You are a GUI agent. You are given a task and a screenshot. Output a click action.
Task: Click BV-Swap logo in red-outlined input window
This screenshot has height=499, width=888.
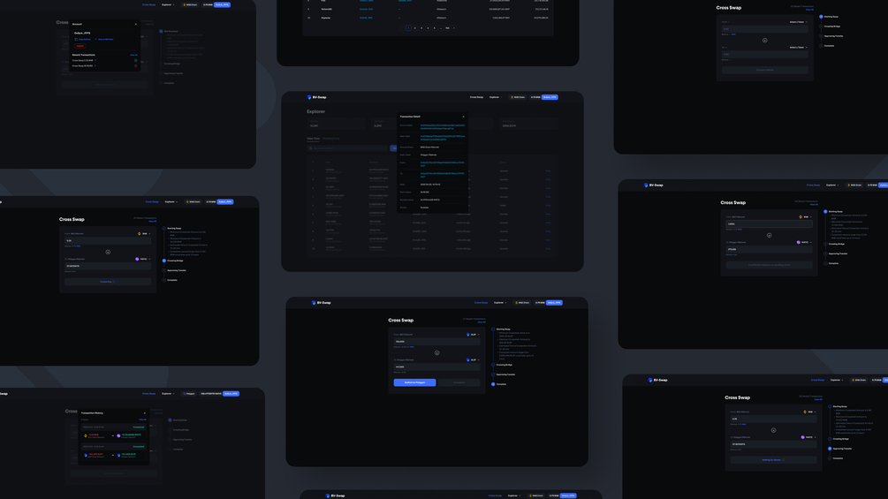coord(654,185)
